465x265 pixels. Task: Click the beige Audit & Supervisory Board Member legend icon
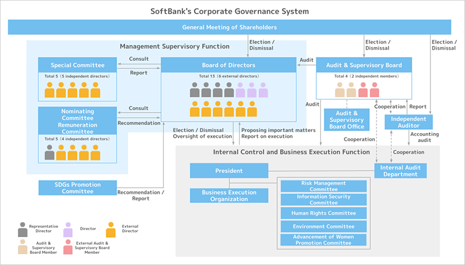23,246
